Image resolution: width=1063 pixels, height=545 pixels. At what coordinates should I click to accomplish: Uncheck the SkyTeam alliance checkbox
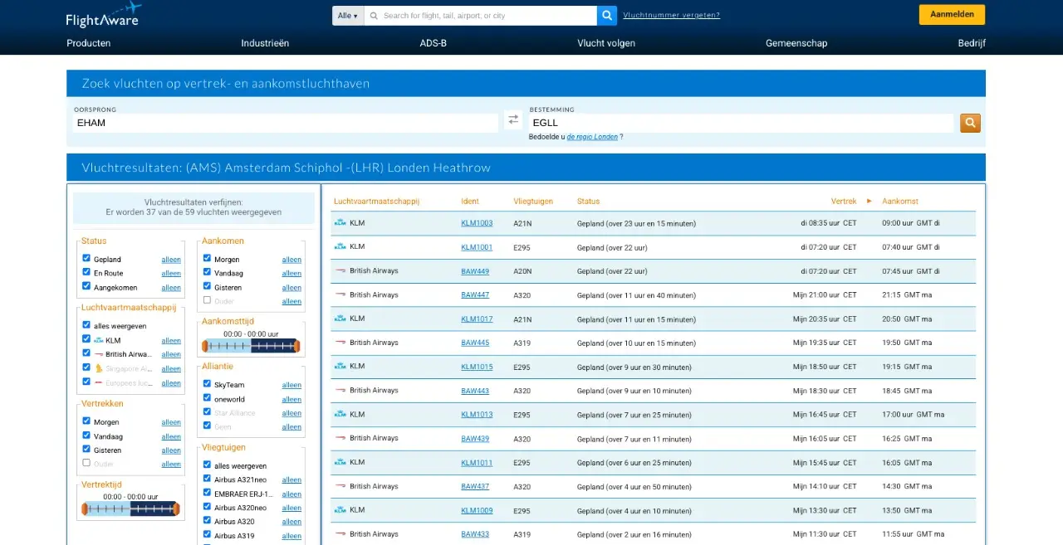point(207,384)
